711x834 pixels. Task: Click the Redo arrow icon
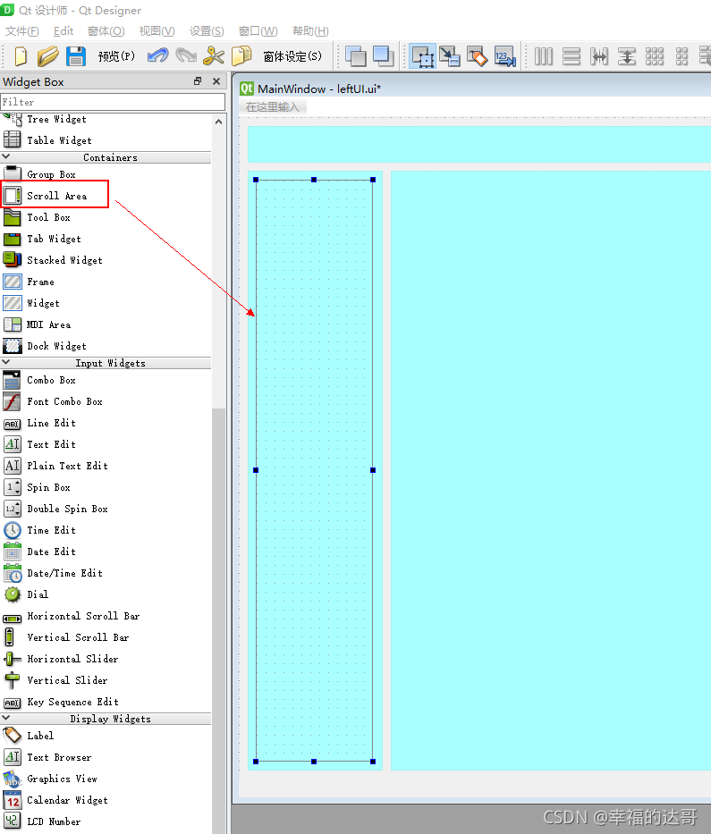pyautogui.click(x=186, y=55)
